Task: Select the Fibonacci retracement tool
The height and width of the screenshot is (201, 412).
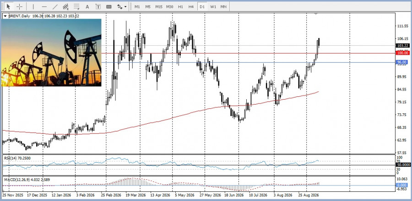Action: (76, 6)
